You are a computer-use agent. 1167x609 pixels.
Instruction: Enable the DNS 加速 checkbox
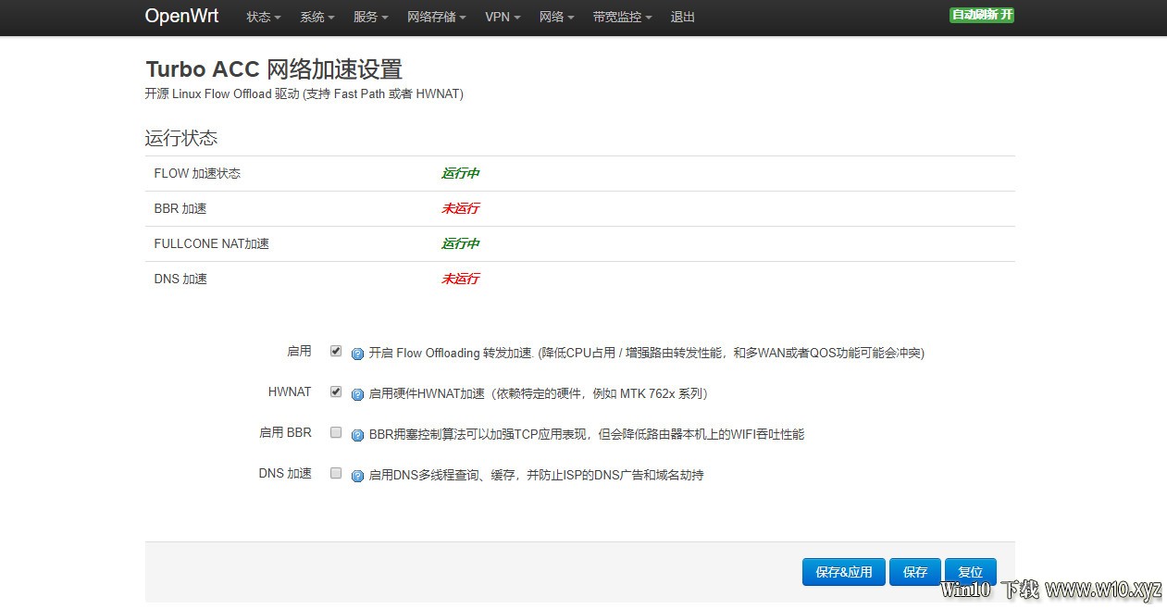pyautogui.click(x=336, y=473)
